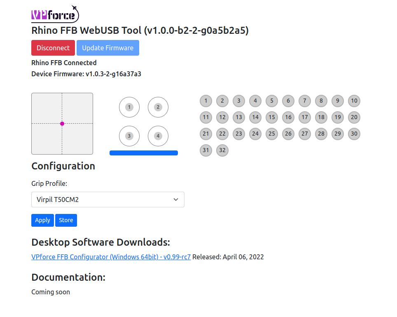Click button indicator 9

pos(338,101)
